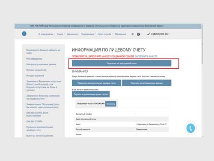Click the 'ВНИМАНИЕ!' heading text
214x161 pixels.
point(80,71)
